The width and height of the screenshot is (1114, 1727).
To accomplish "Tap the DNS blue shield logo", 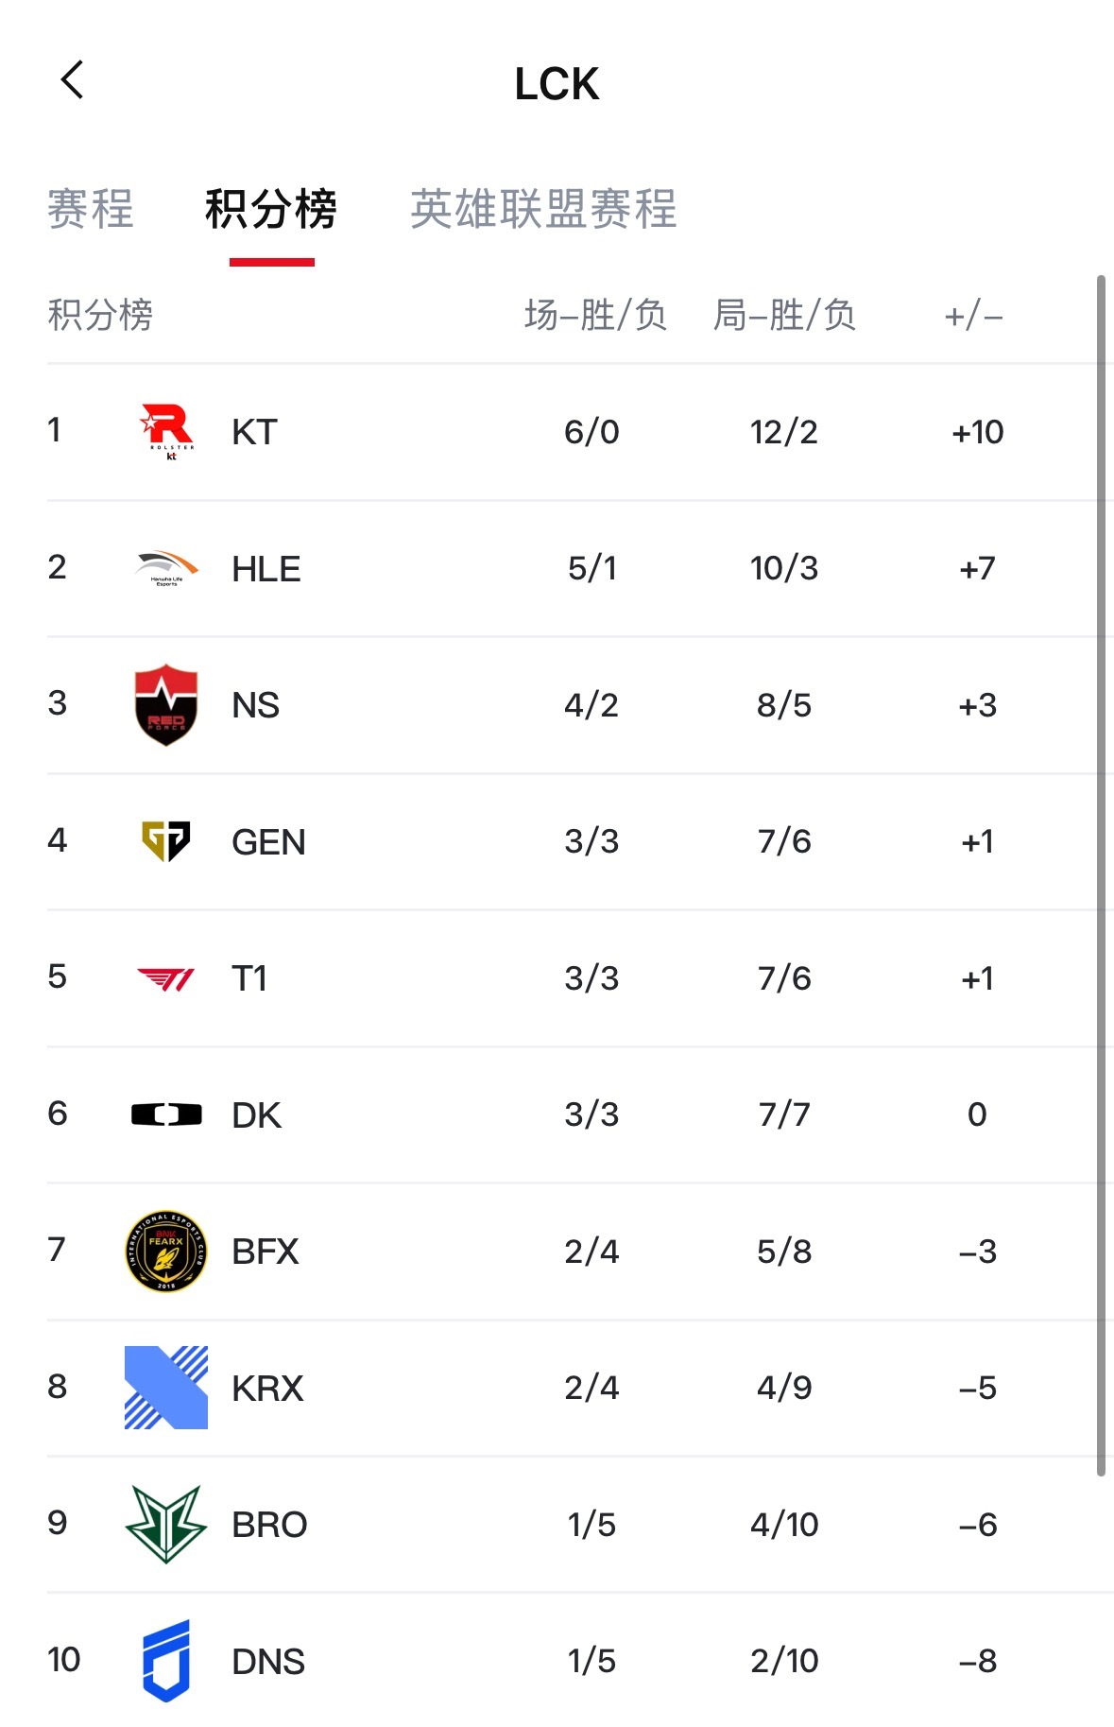I will 166,1661.
